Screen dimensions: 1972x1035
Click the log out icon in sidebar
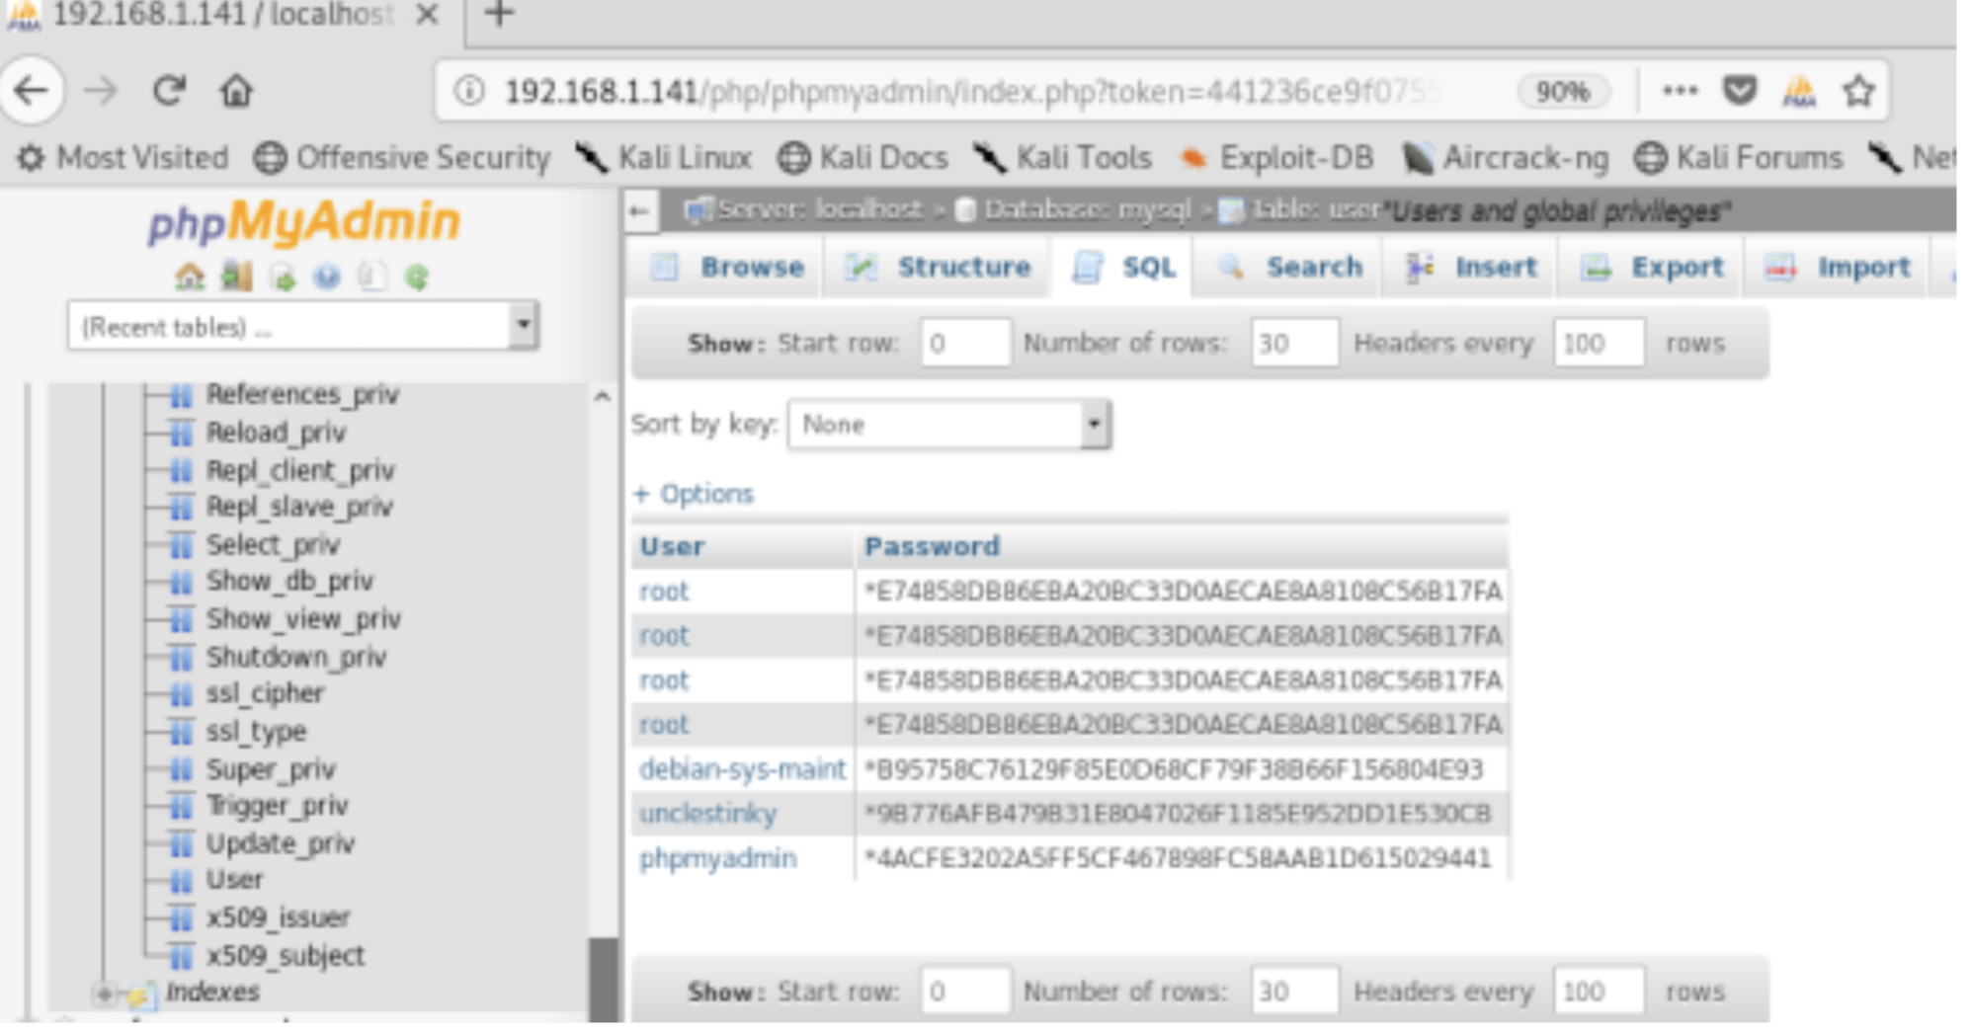pyautogui.click(x=236, y=278)
